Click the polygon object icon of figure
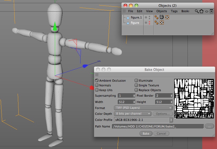This screenshot has height=149, width=217. (x=128, y=23)
